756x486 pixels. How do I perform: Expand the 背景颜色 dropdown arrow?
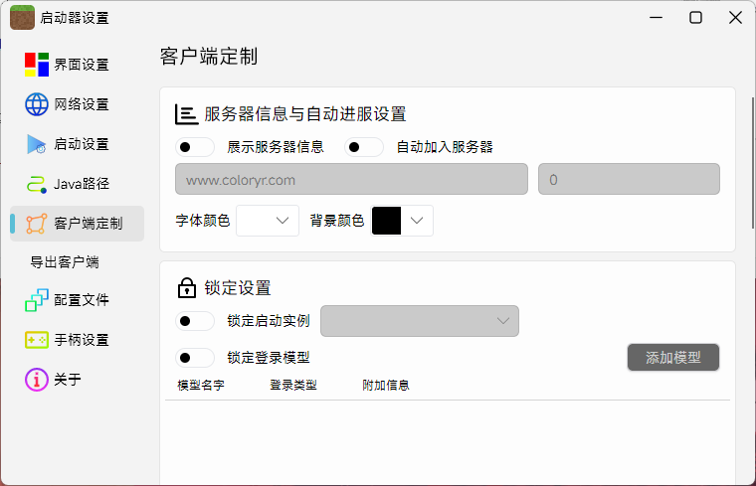[417, 221]
